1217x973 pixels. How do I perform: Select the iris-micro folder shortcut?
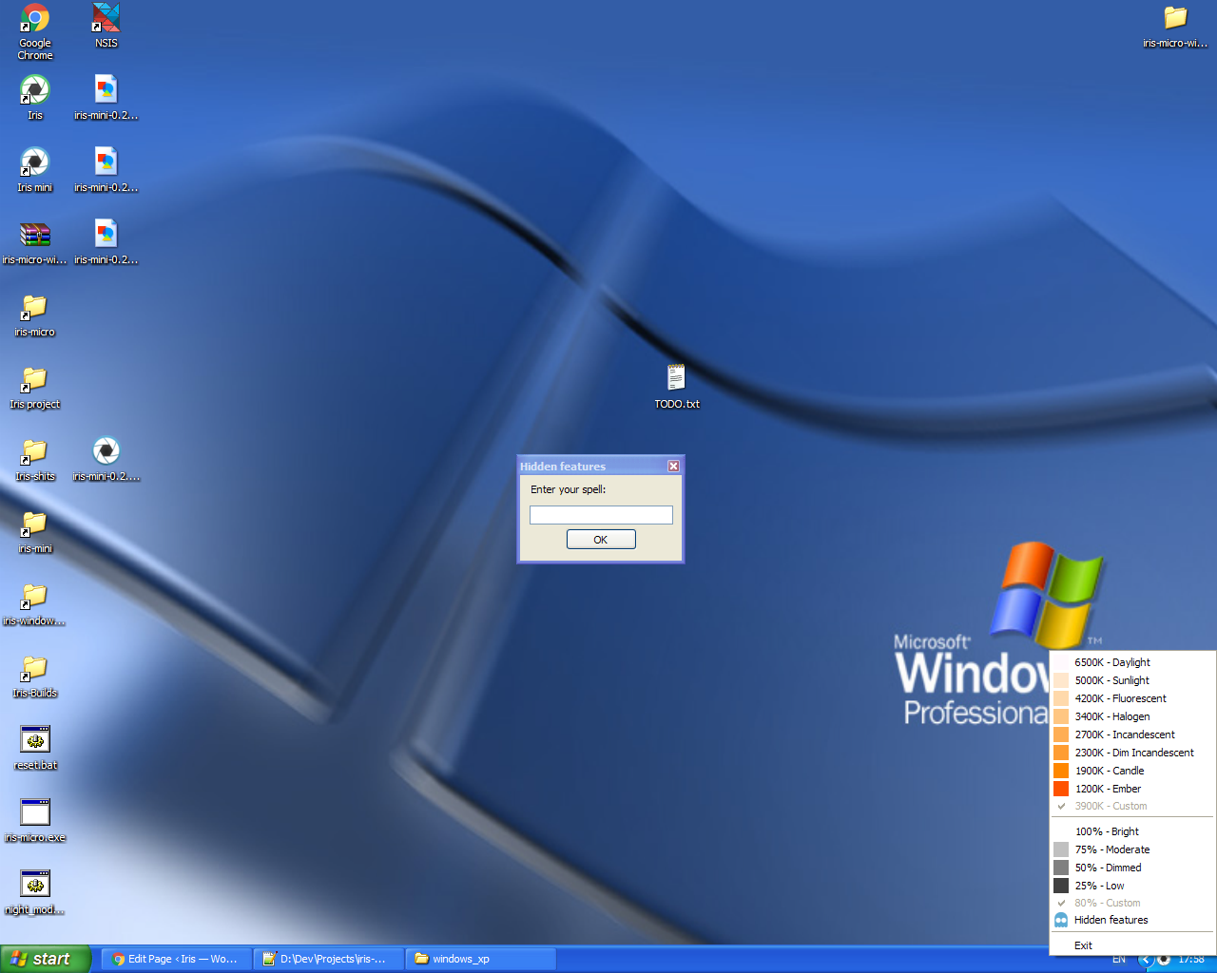pyautogui.click(x=35, y=315)
